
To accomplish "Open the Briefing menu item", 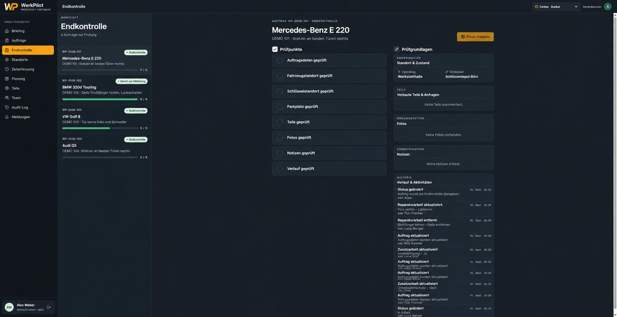I will (x=28, y=31).
